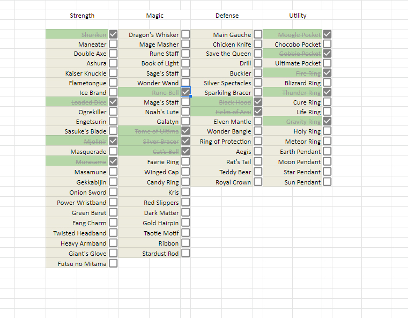Check the Main Gauche checkbox

tap(258, 34)
